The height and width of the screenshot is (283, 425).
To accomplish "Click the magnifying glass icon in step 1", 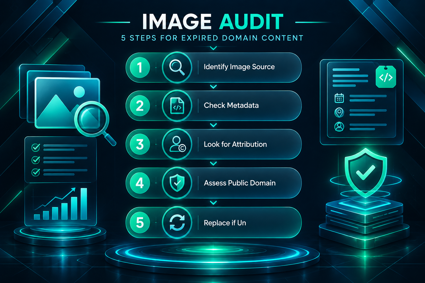I will tap(177, 67).
